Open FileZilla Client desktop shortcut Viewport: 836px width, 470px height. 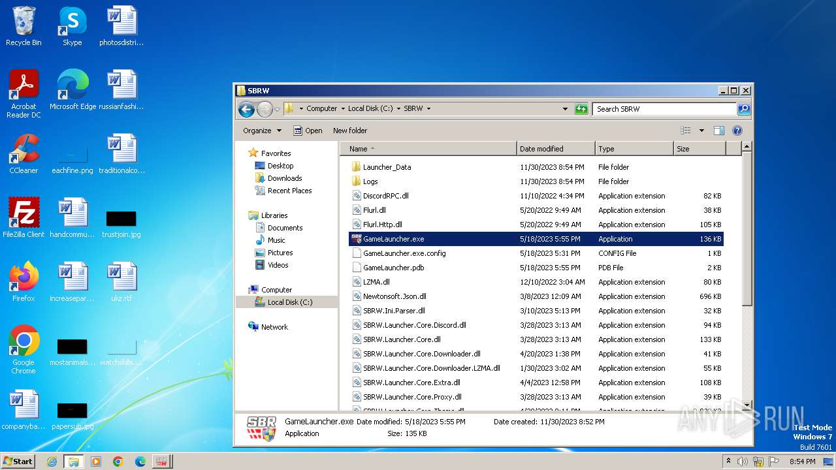click(24, 218)
